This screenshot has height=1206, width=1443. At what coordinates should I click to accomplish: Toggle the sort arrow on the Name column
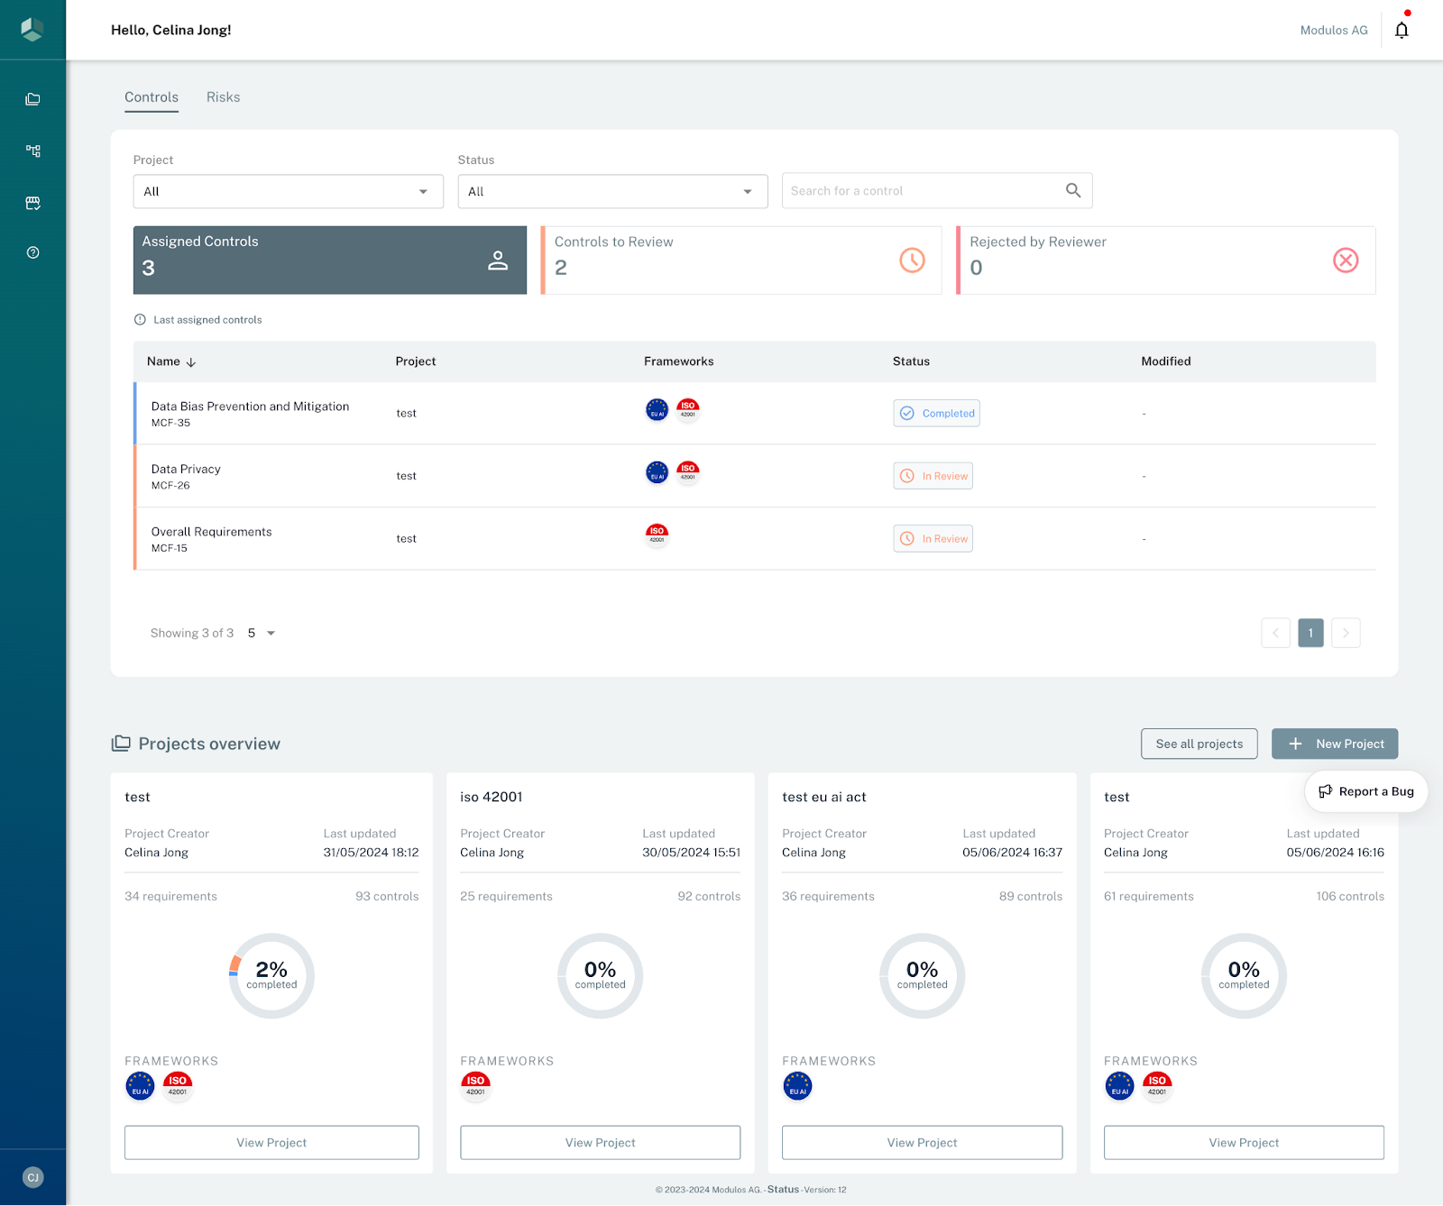[191, 361]
